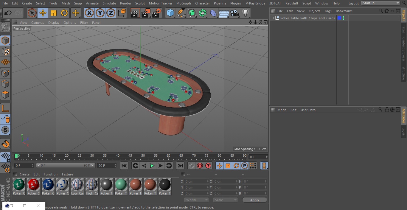The height and width of the screenshot is (210, 407).
Task: Click the H rotation stepper arrows
Action: pyautogui.click(x=266, y=181)
